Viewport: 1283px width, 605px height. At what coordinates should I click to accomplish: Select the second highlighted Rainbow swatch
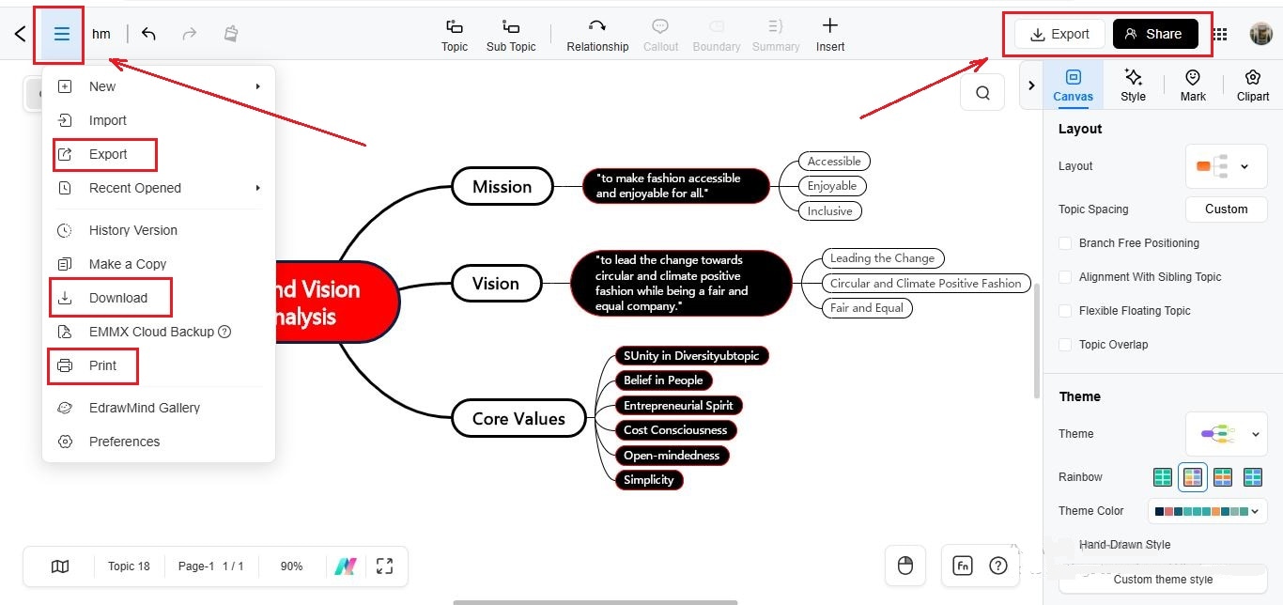click(1193, 477)
